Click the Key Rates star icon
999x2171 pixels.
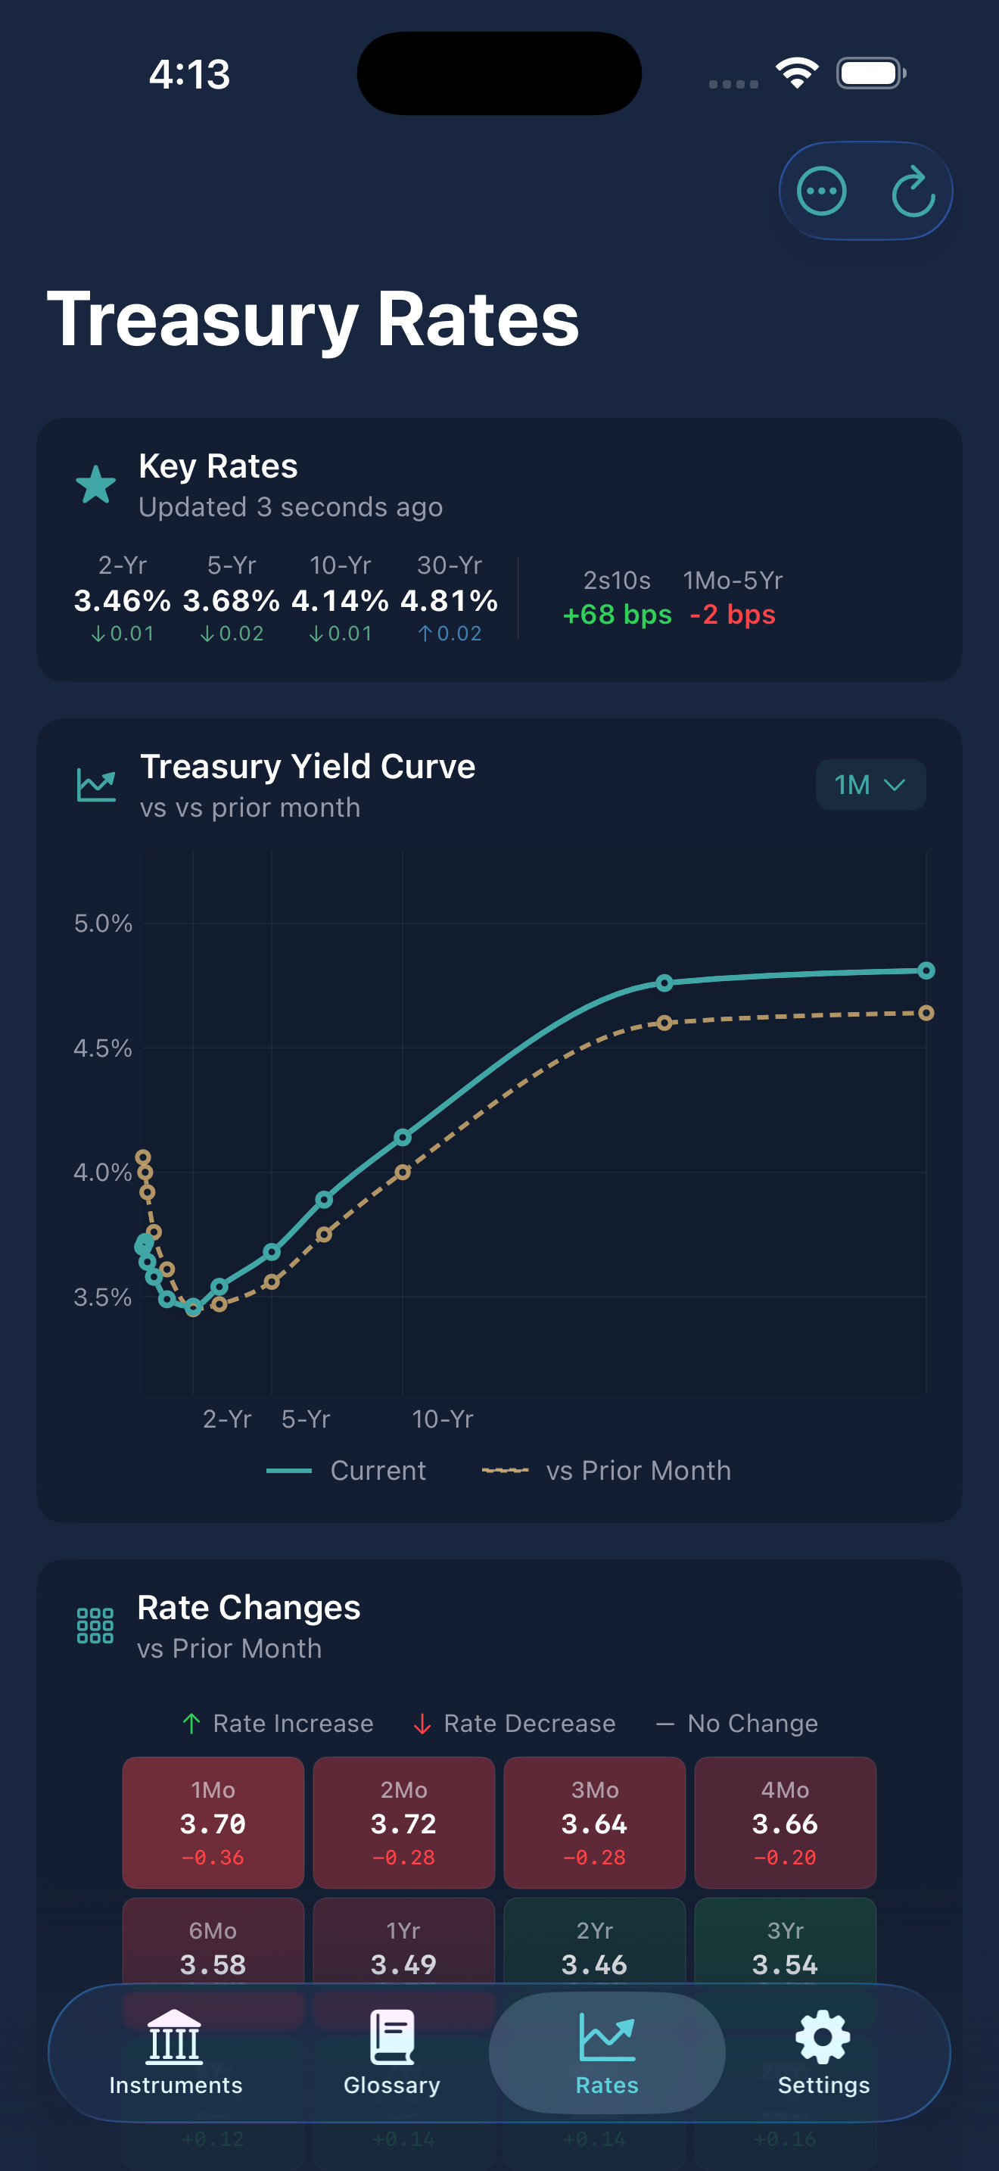tap(95, 484)
